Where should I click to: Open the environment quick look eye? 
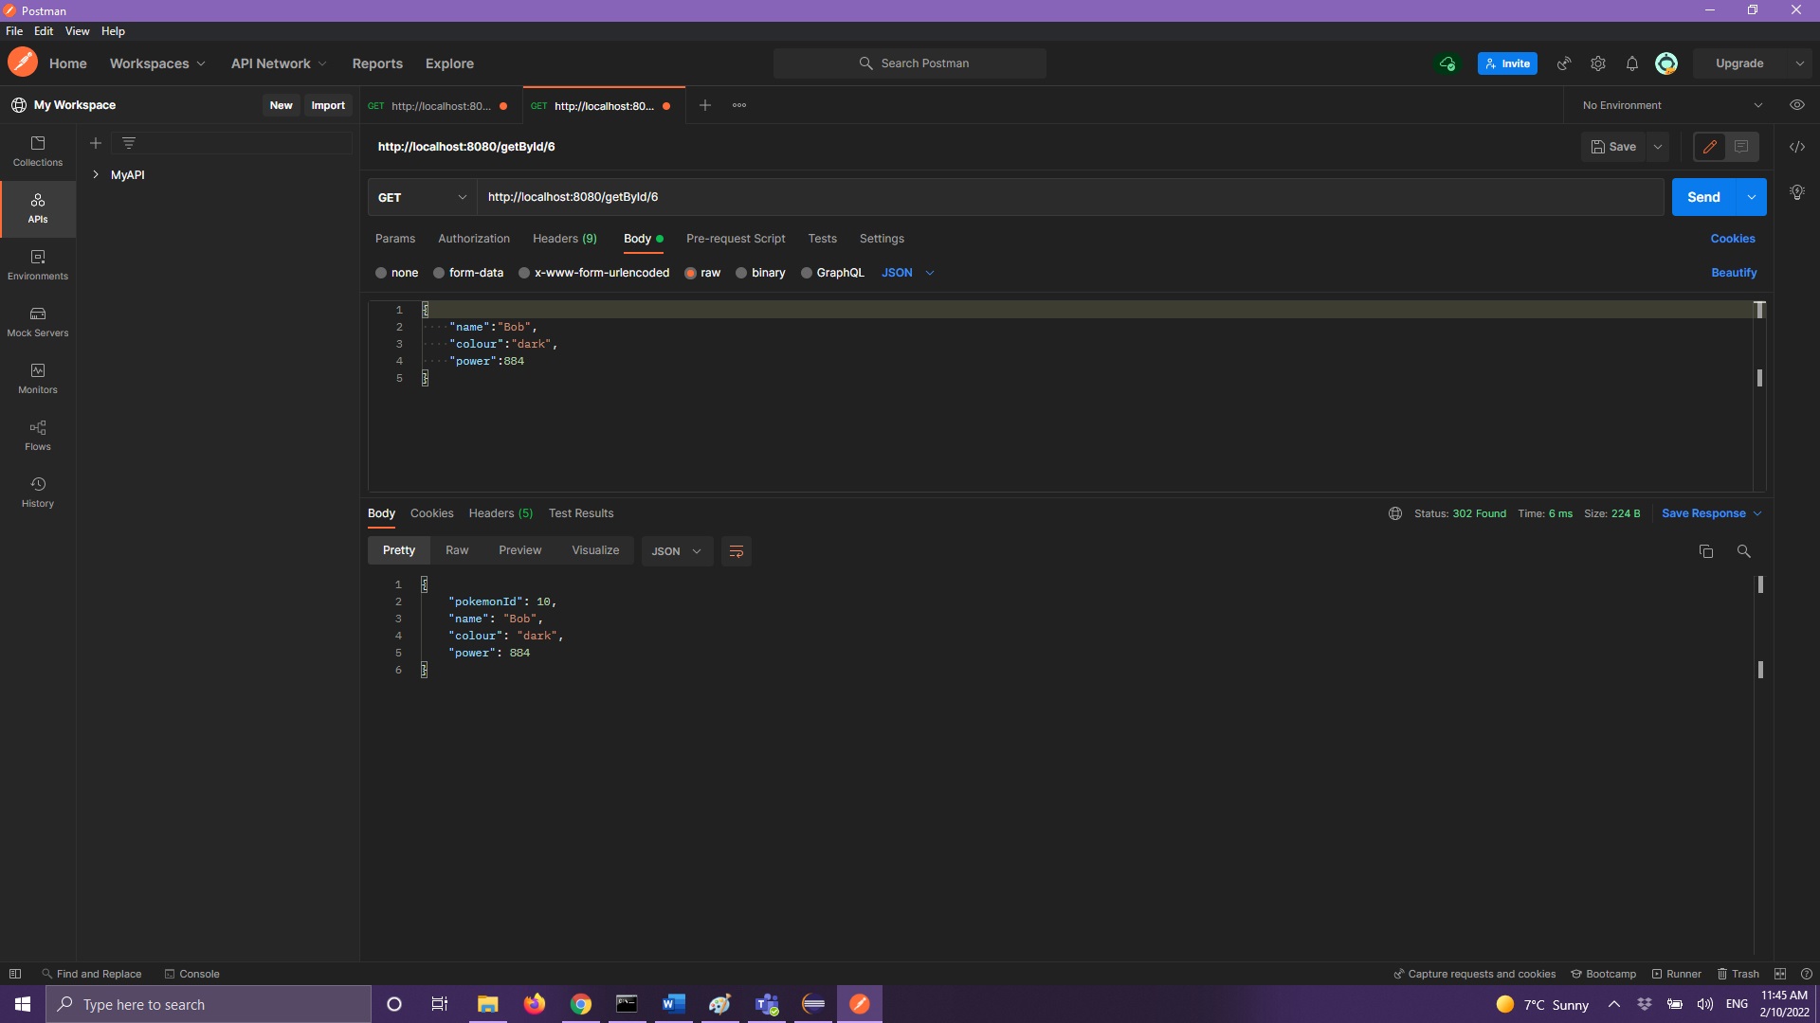point(1796,105)
